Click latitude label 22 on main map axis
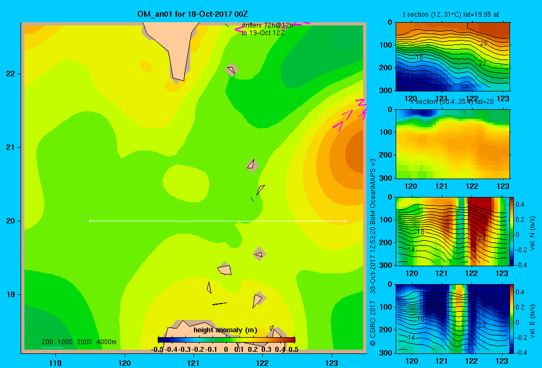This screenshot has width=542, height=368. pyautogui.click(x=11, y=74)
